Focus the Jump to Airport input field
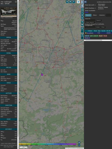This screenshot has width=112, height=149. coord(90,27)
